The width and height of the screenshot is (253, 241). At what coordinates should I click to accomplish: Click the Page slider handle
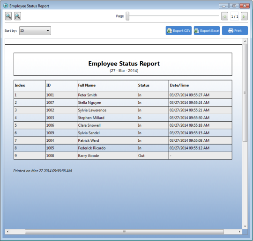coord(127,16)
